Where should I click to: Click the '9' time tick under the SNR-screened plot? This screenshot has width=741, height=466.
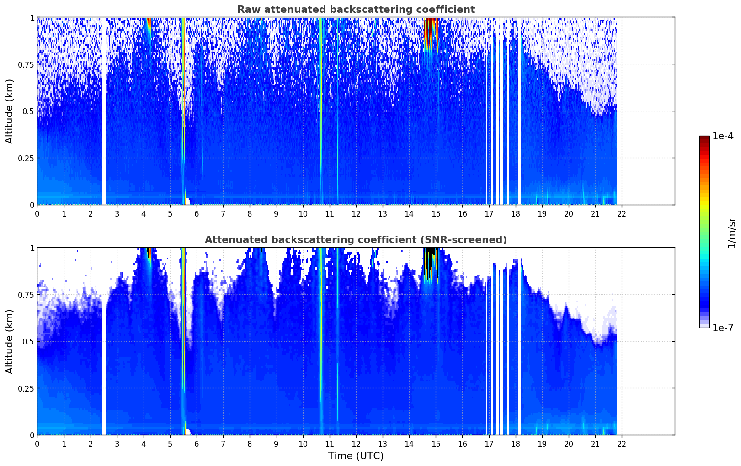276,444
